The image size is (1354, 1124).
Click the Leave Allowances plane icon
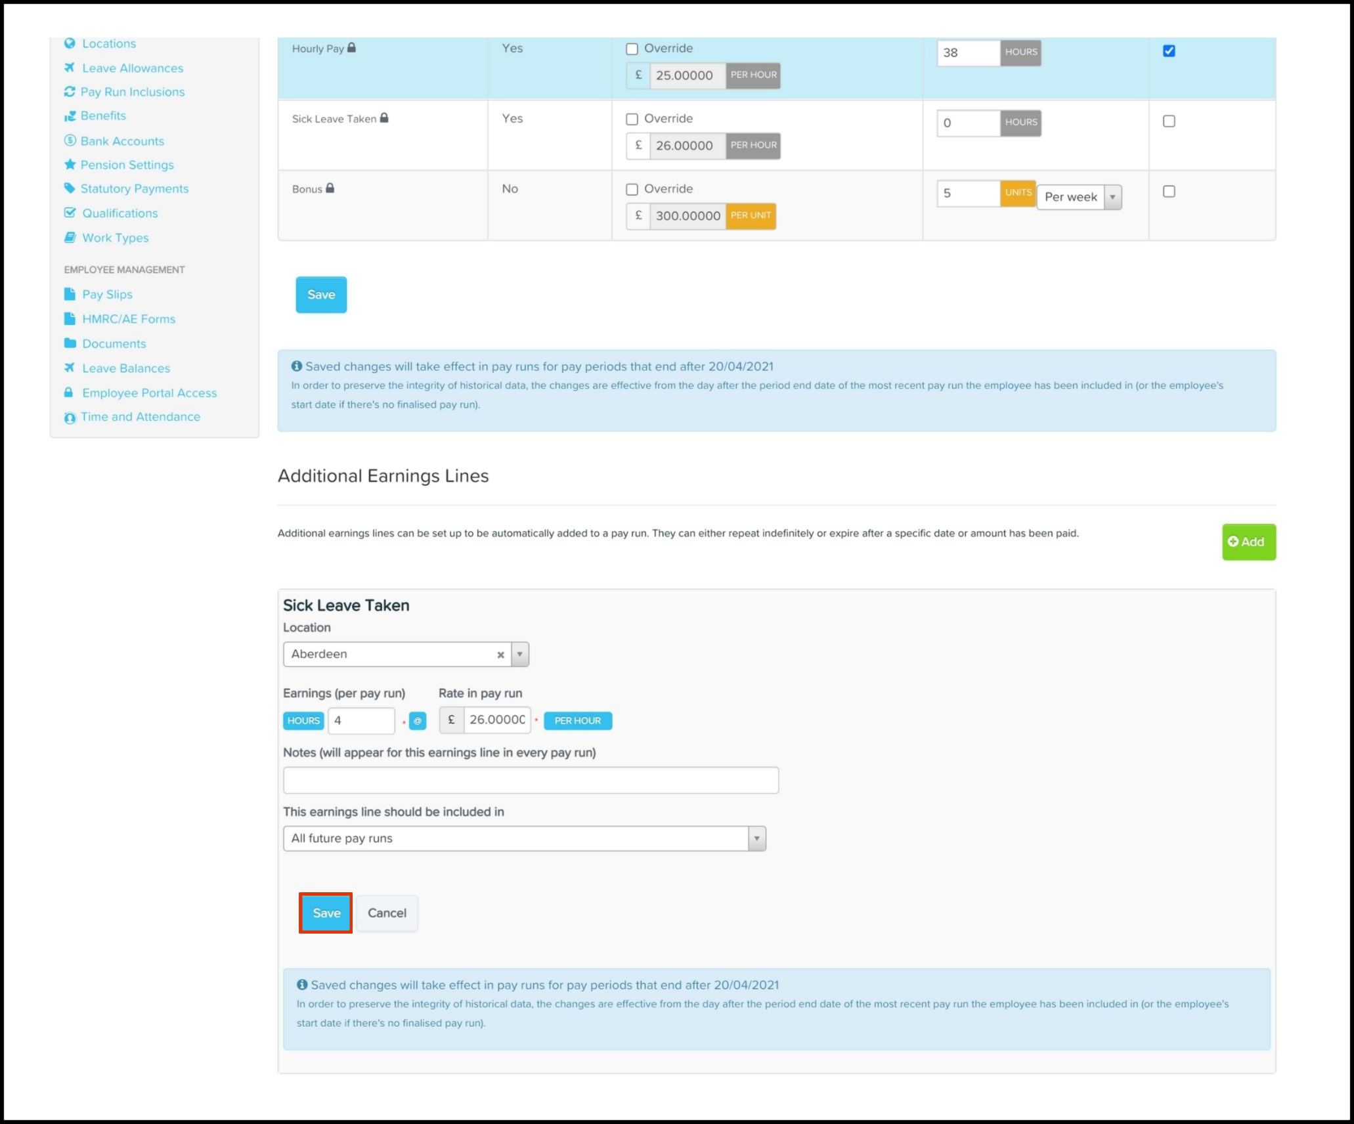pyautogui.click(x=70, y=68)
